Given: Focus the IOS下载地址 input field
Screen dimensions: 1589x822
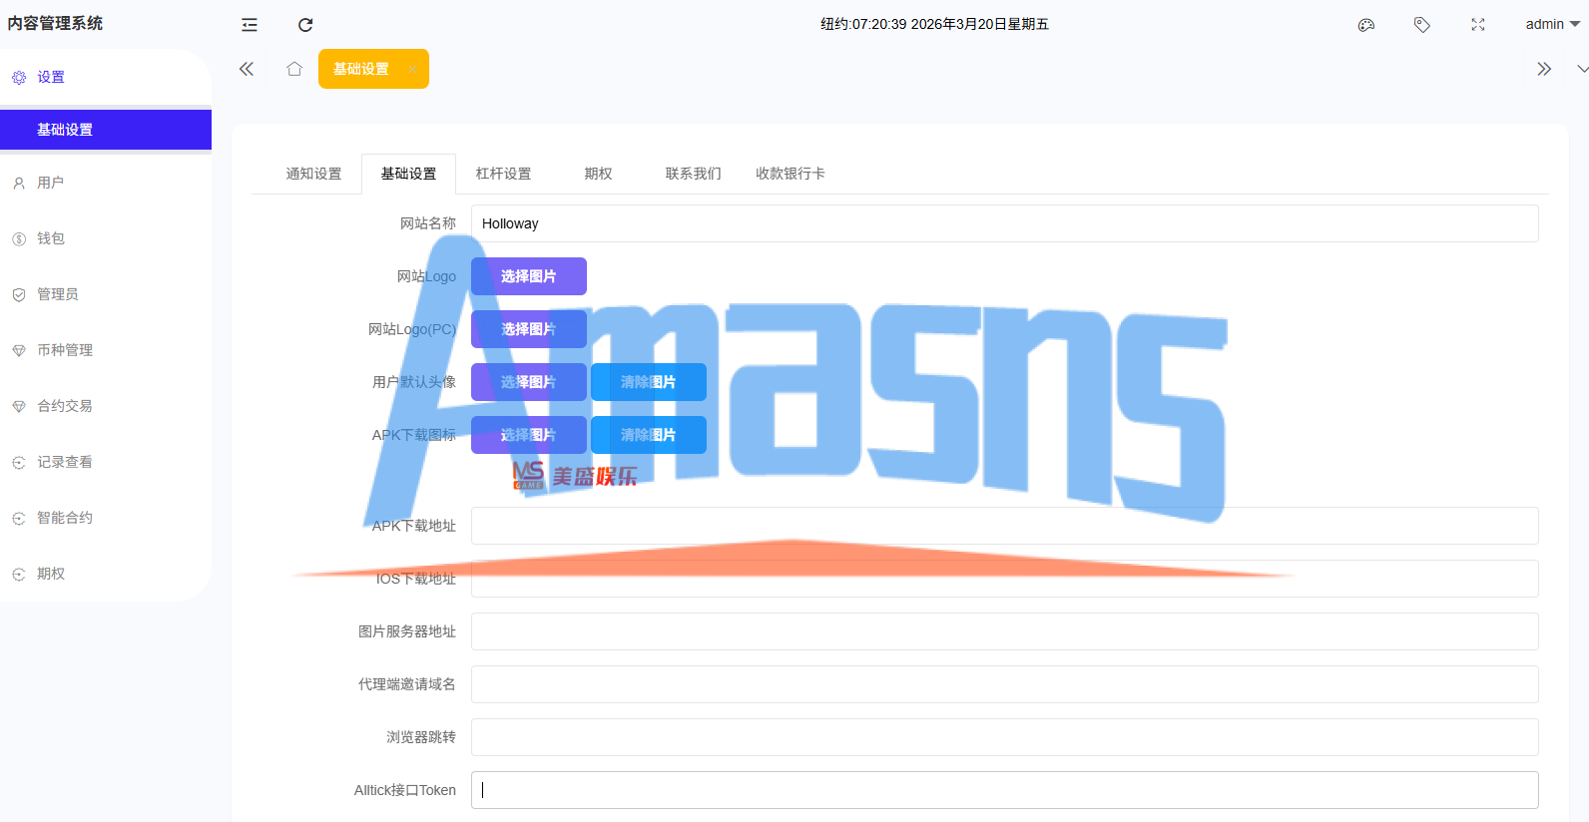Looking at the screenshot, I should tap(1004, 579).
